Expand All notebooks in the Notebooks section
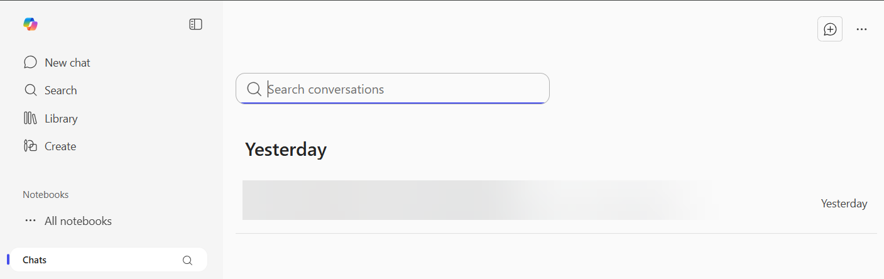884x279 pixels. [x=78, y=221]
